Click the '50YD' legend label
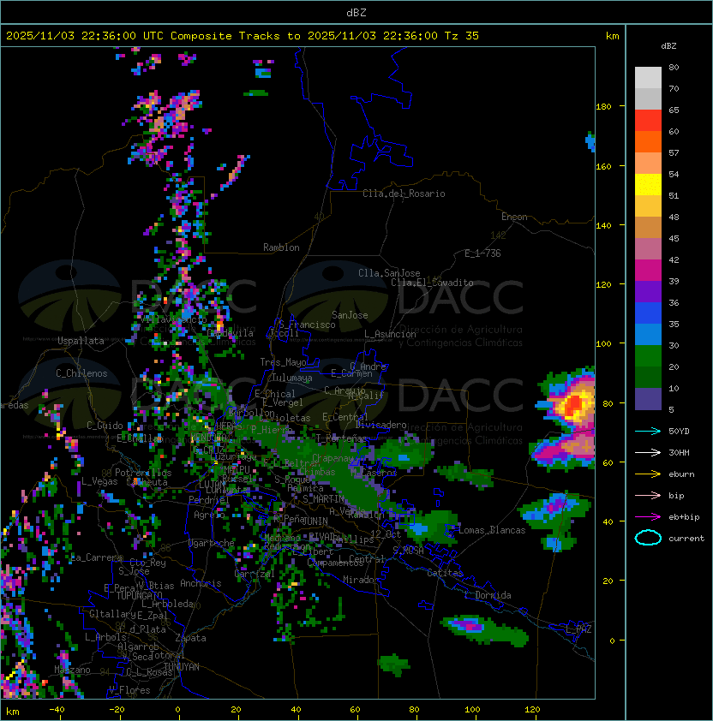The height and width of the screenshot is (721, 713). (679, 432)
